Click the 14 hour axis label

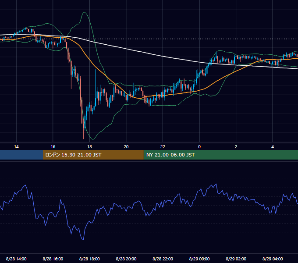(x=16, y=147)
